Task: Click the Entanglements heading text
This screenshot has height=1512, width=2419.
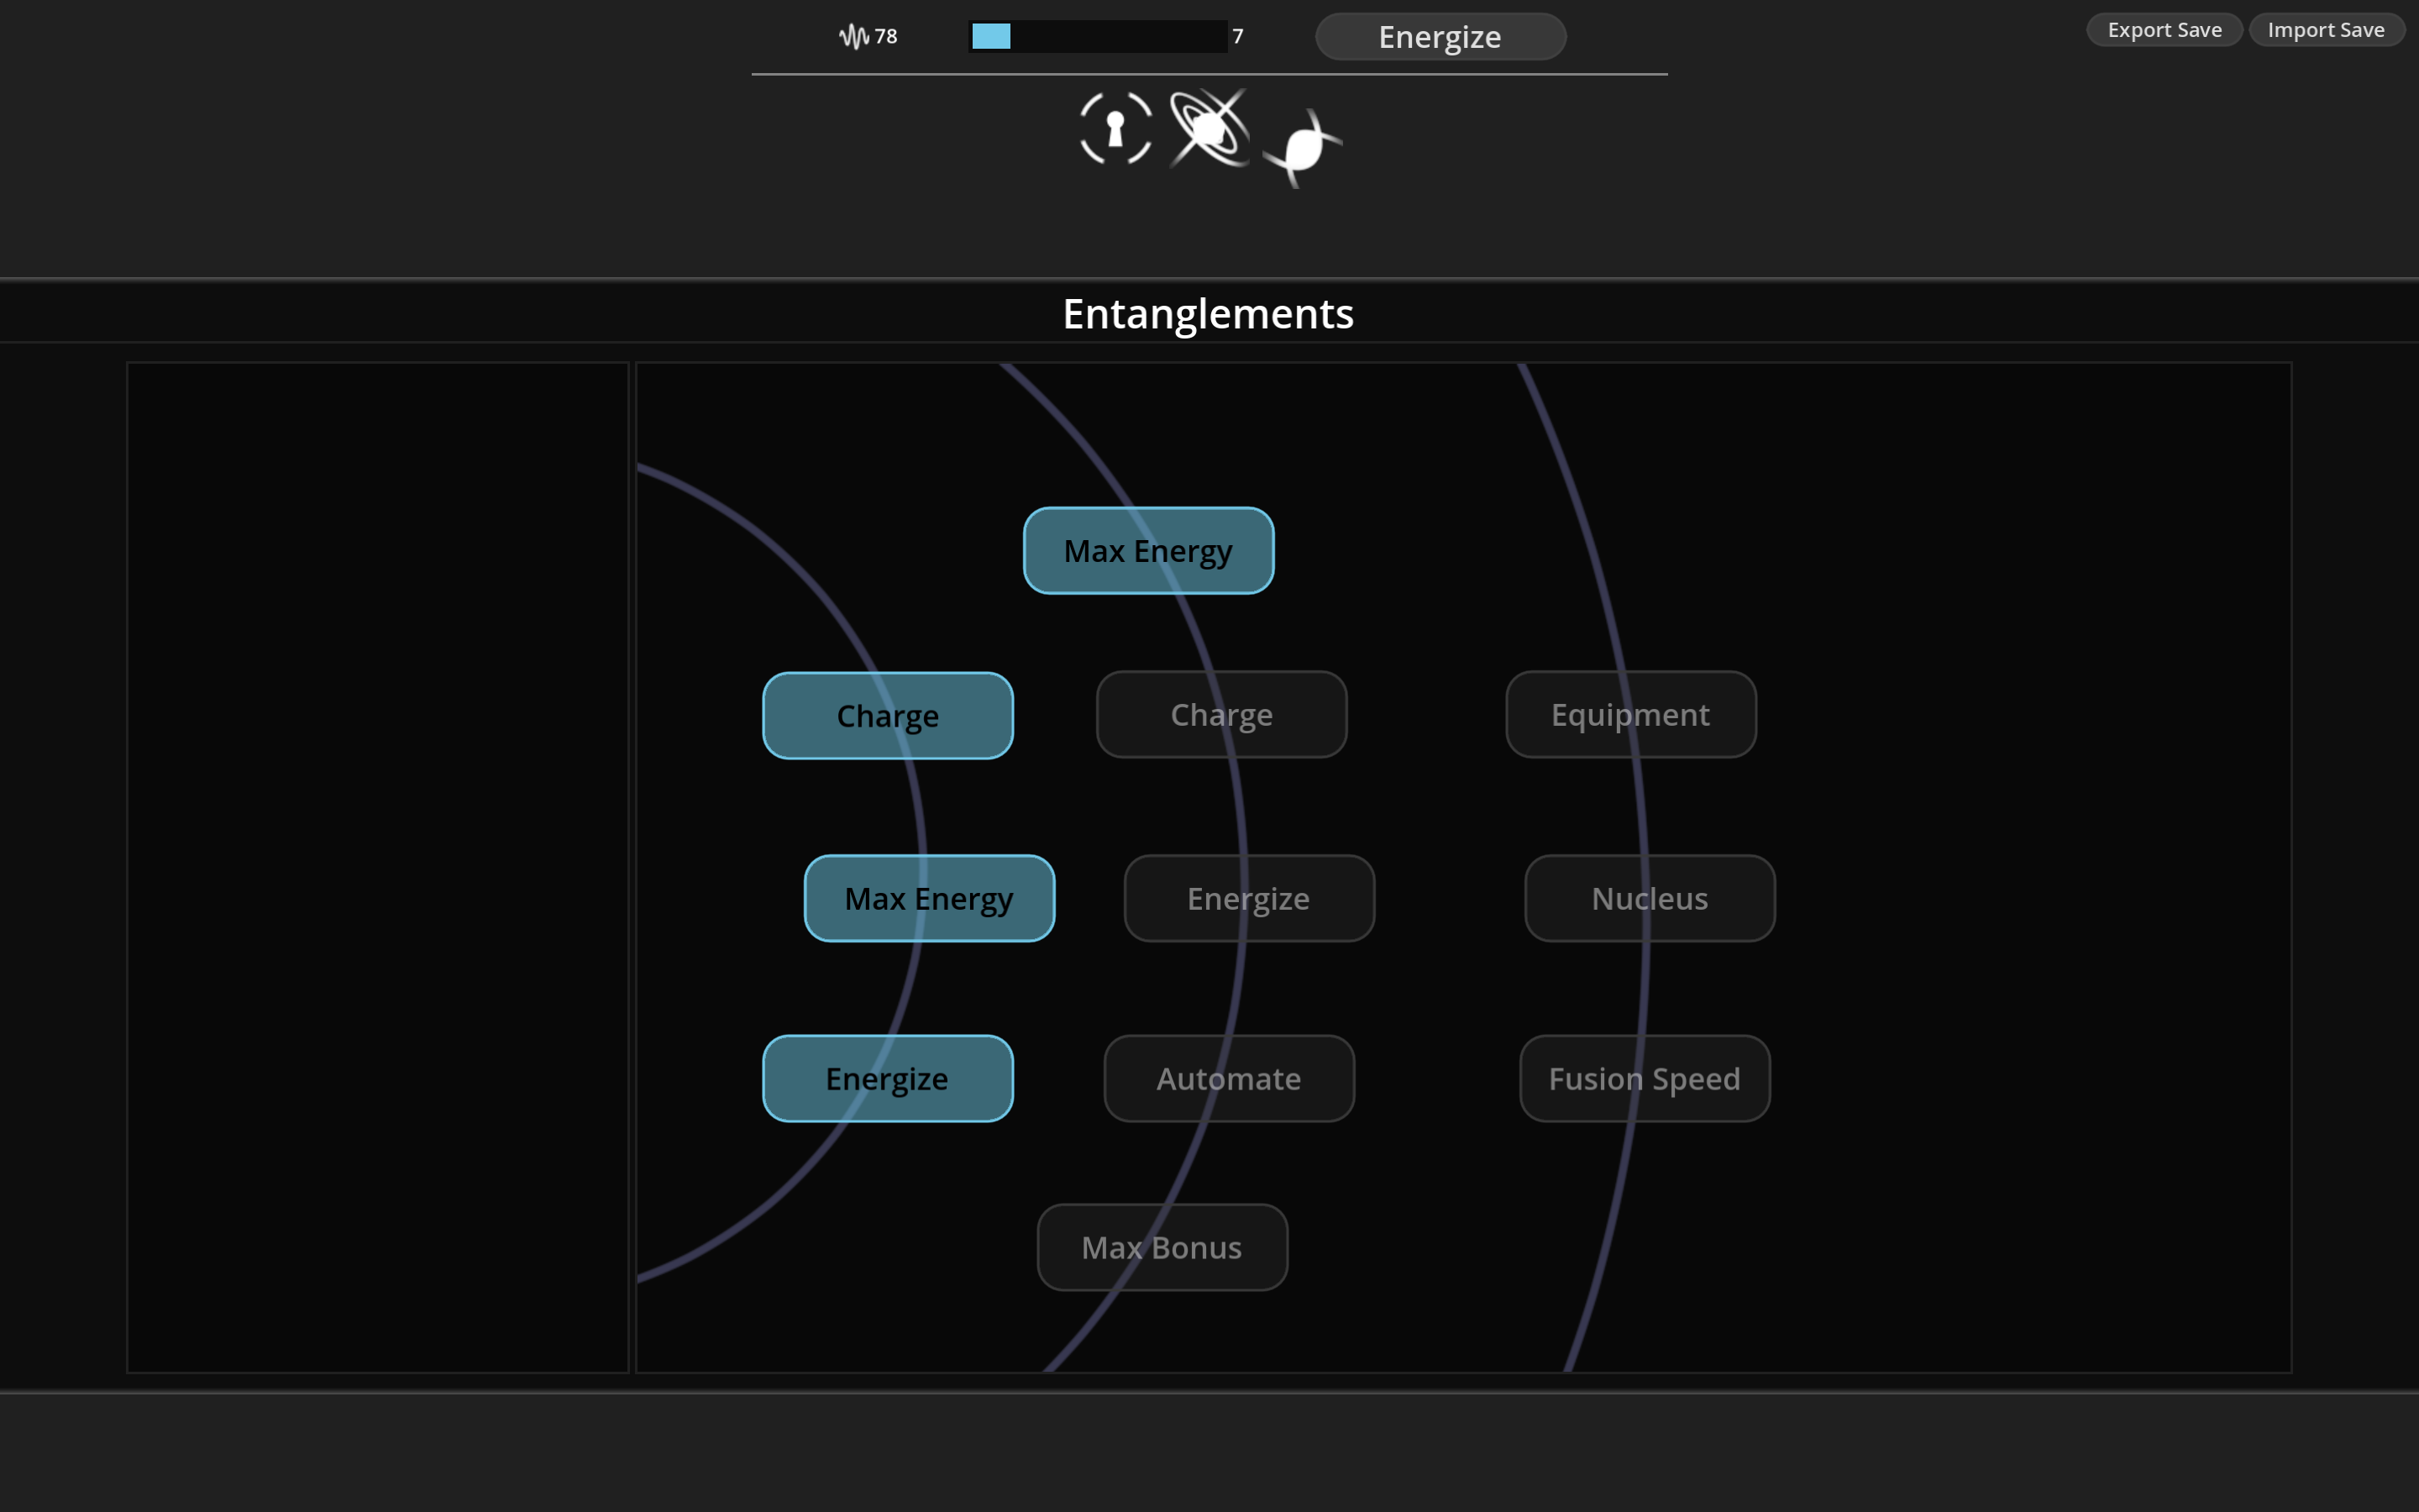Action: [1208, 314]
